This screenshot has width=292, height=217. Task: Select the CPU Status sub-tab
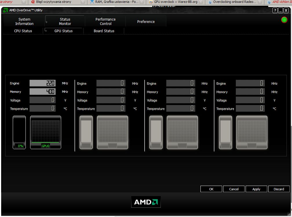click(x=23, y=31)
